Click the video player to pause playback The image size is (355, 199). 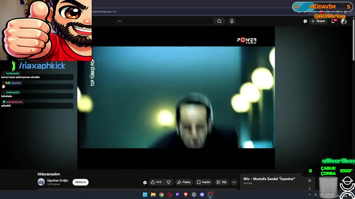click(176, 97)
